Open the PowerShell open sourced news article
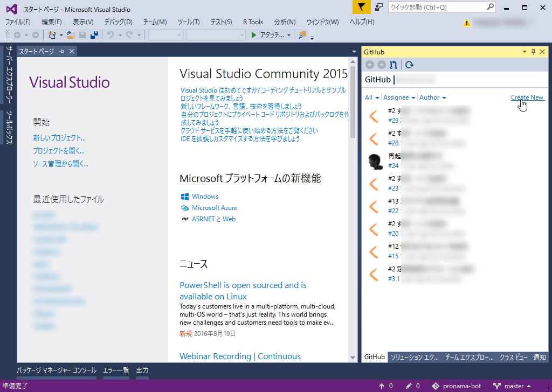 point(244,285)
